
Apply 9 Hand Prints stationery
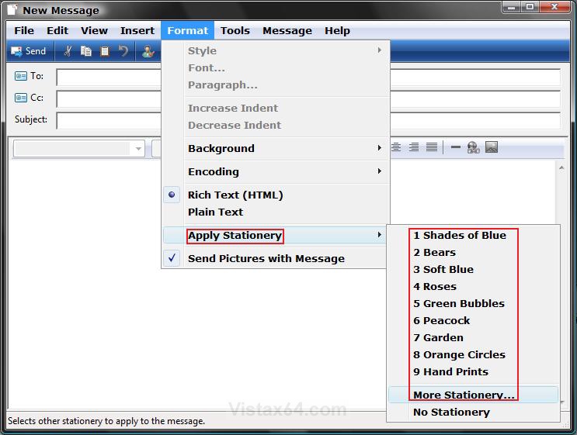tap(473, 372)
